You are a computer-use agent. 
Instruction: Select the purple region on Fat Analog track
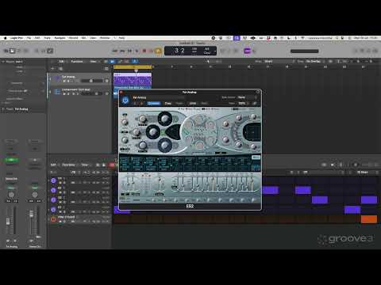tap(133, 79)
